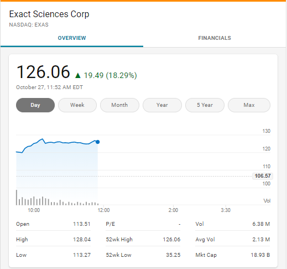
Task: Switch chart to Max range
Action: [x=249, y=105]
